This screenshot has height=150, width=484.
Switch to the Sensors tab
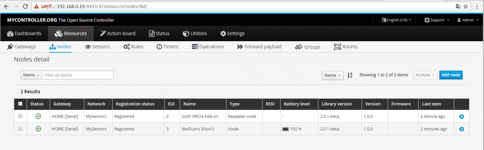97,47
